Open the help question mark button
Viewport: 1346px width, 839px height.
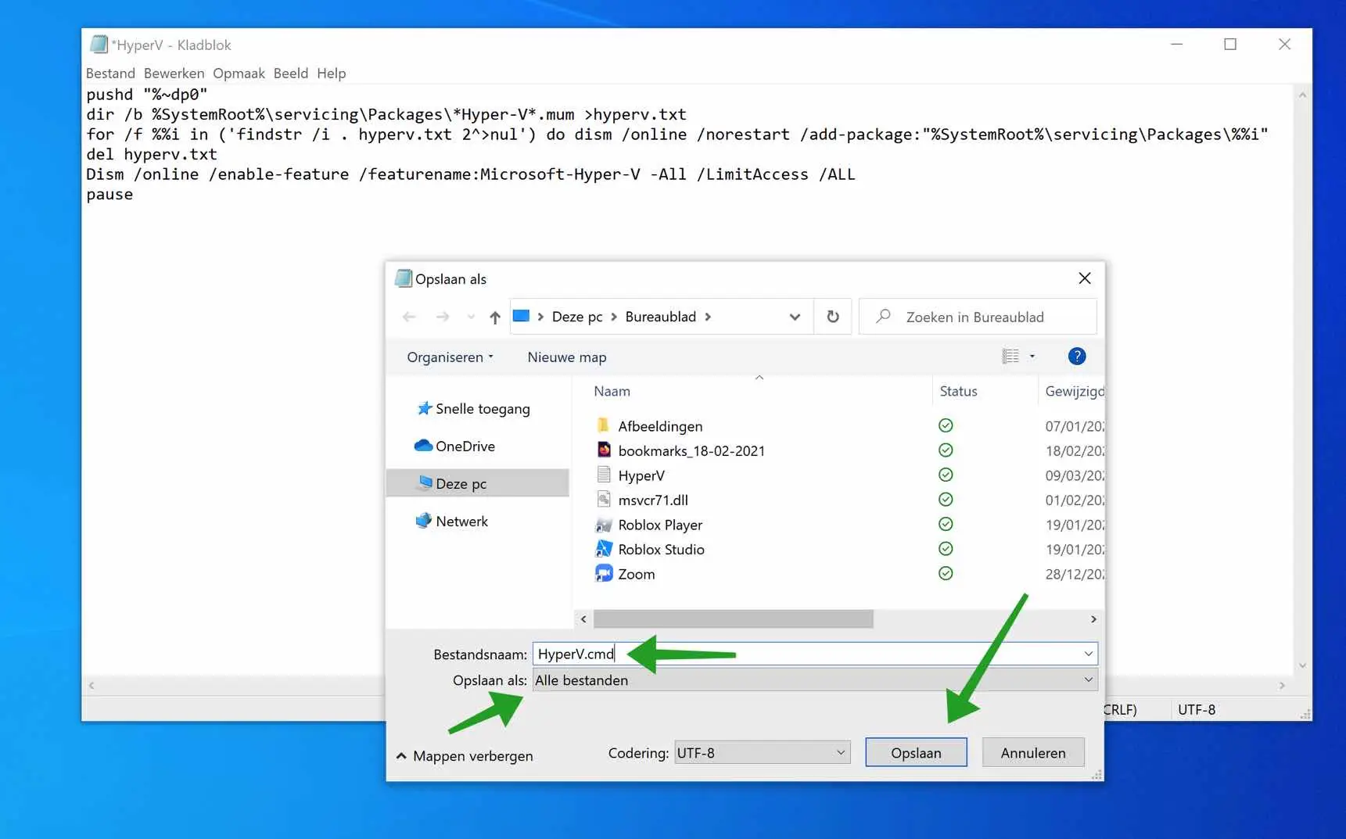(x=1077, y=357)
